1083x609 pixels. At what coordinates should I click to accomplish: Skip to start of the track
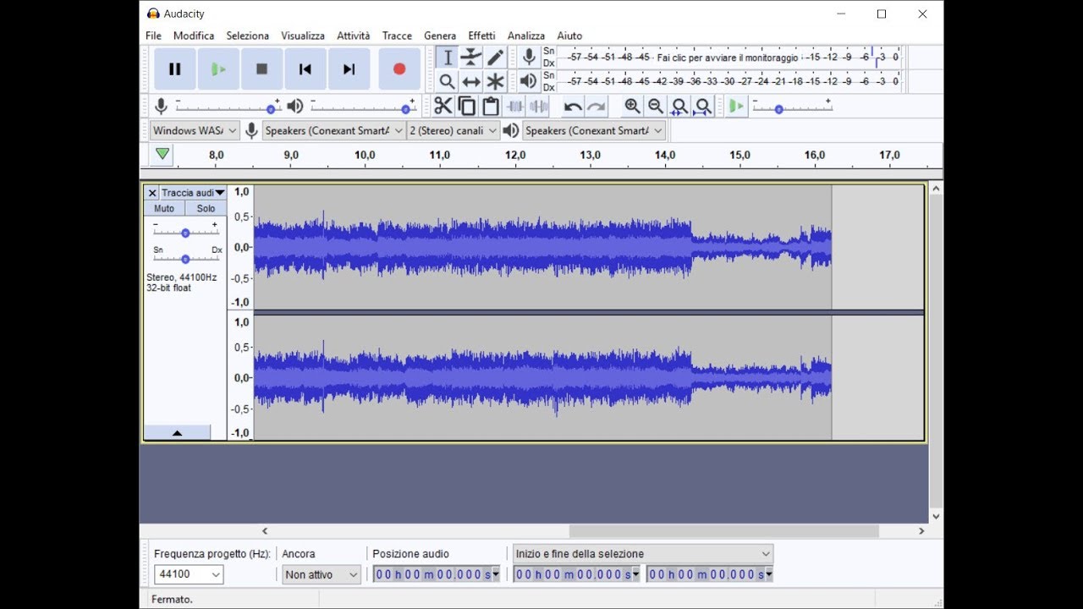[x=305, y=69]
